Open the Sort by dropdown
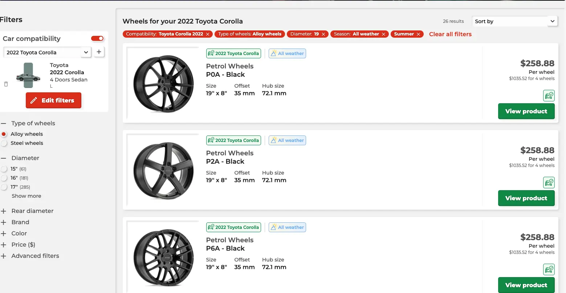Screen dimensions: 566x293 514,21
